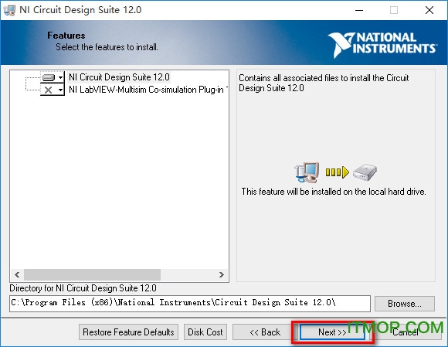Click the horizontal scrollbar thumb in the feature list

pos(92,274)
